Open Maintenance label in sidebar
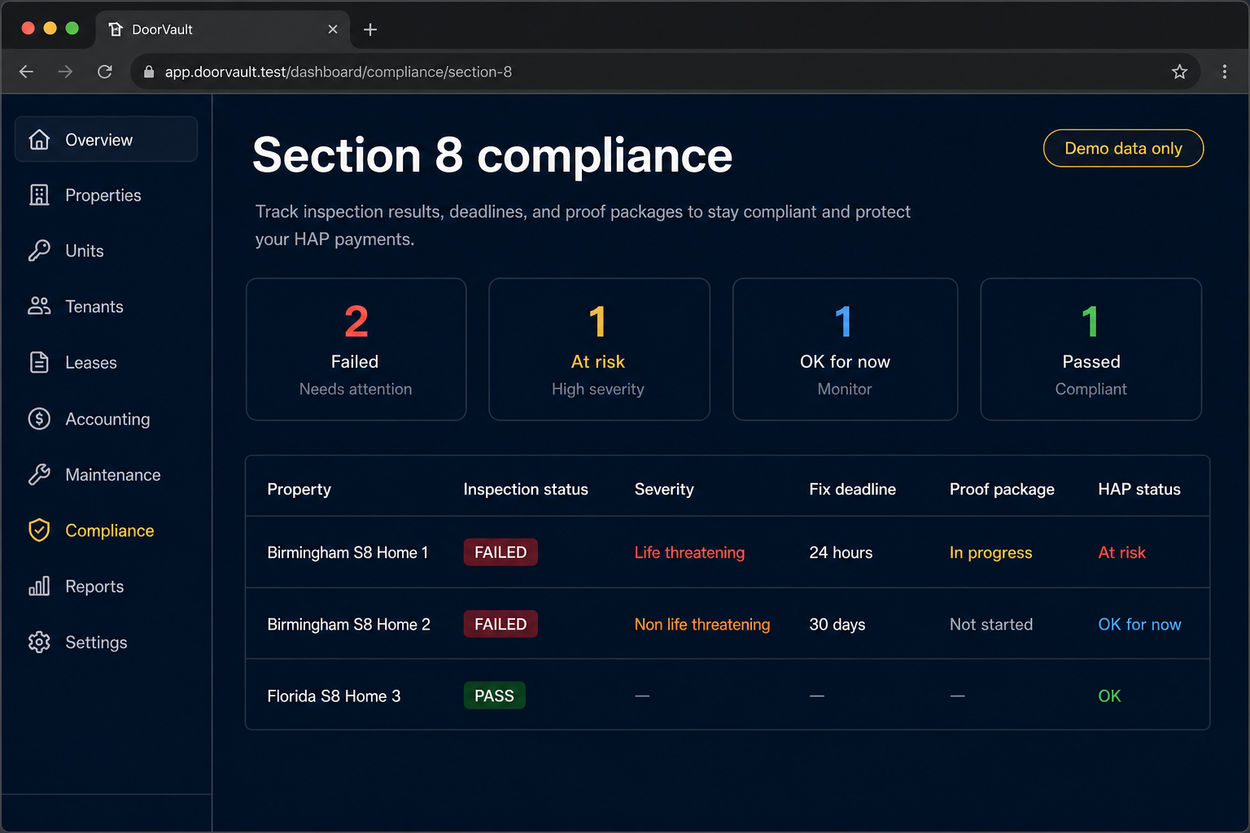 [x=113, y=474]
